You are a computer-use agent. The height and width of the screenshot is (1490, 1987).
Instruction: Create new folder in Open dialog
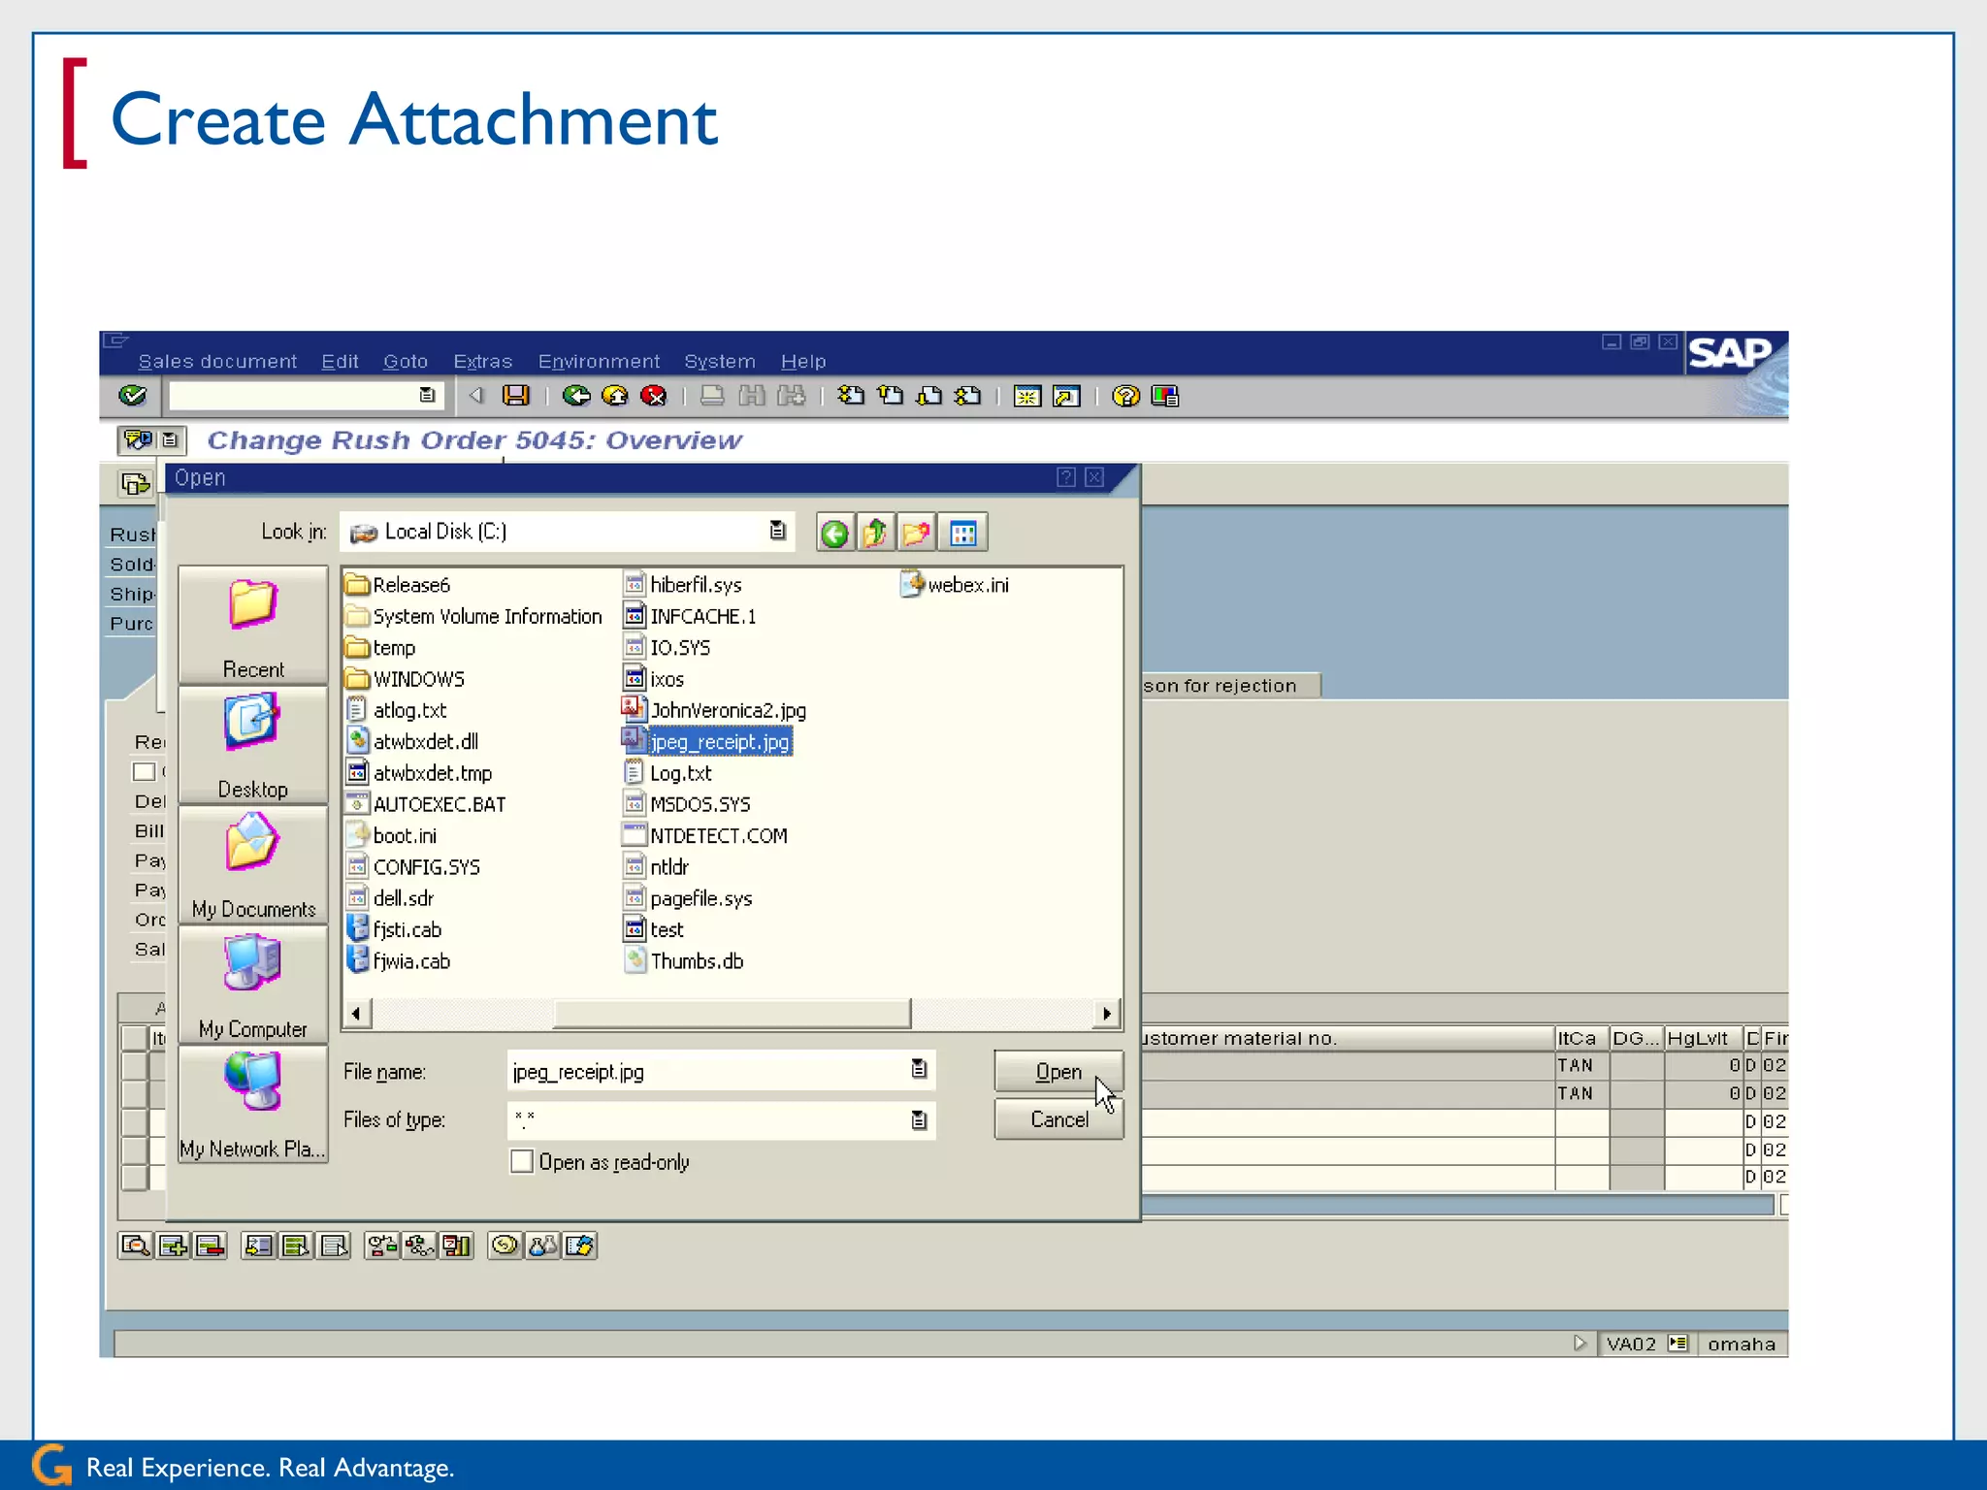[x=916, y=533]
